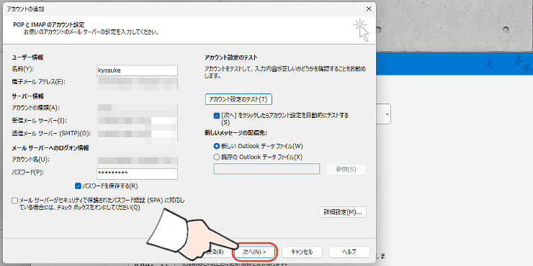
Task: Enable the SPA secure password authentication checkbox
Action: [14, 201]
